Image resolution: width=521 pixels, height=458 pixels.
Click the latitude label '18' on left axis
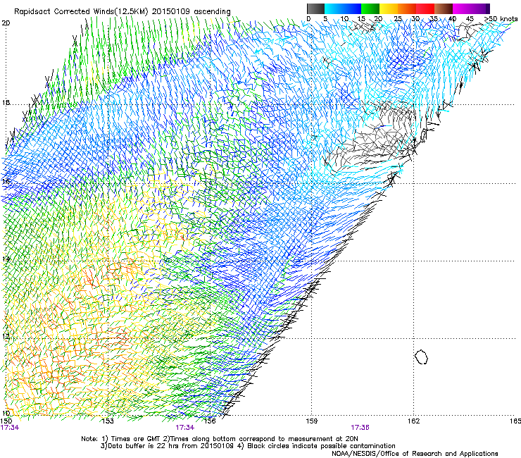point(6,103)
